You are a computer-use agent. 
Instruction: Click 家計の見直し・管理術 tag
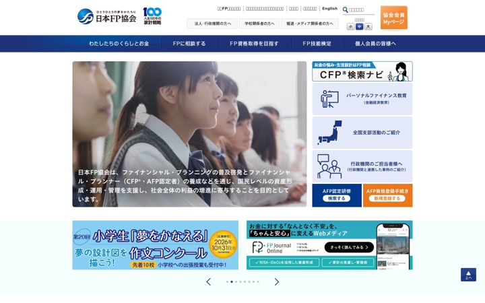click(348, 263)
